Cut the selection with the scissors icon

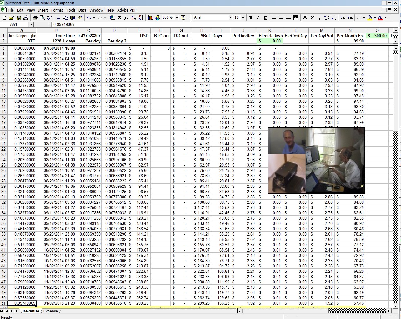58,18
